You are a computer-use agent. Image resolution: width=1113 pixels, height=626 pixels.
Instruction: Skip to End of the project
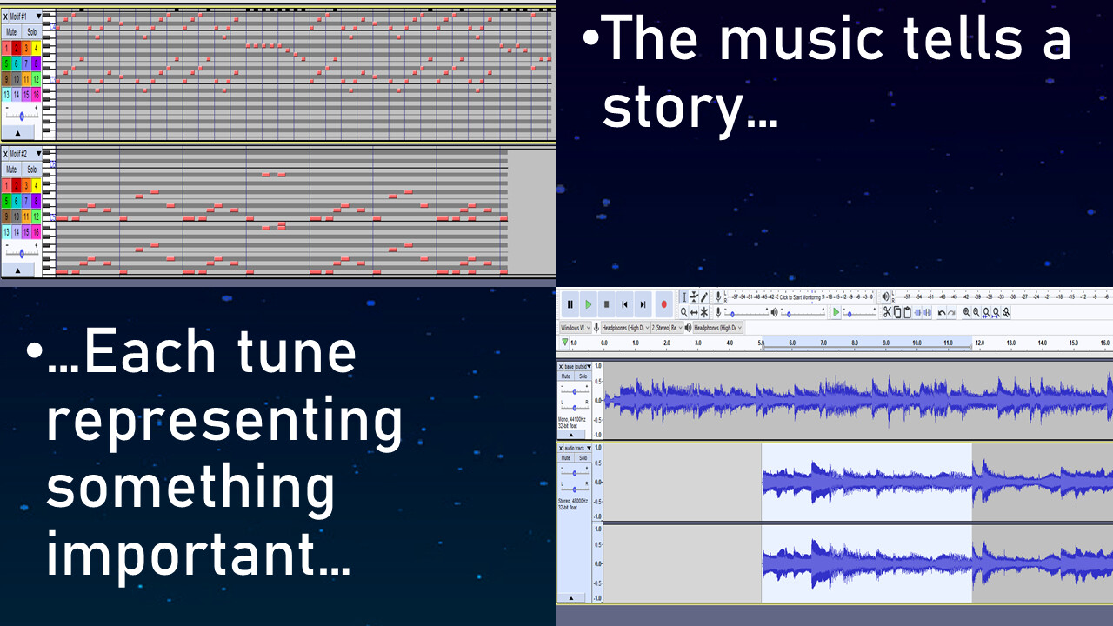[643, 304]
